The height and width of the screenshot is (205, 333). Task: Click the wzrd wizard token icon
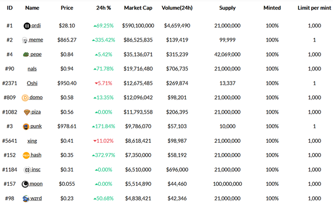coord(25,198)
